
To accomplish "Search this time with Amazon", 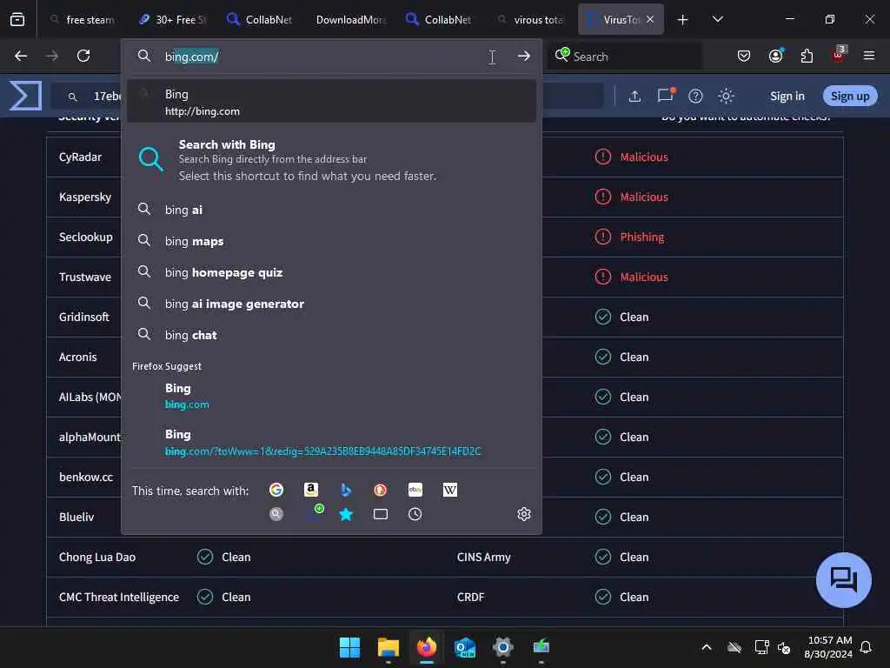I will pos(311,490).
